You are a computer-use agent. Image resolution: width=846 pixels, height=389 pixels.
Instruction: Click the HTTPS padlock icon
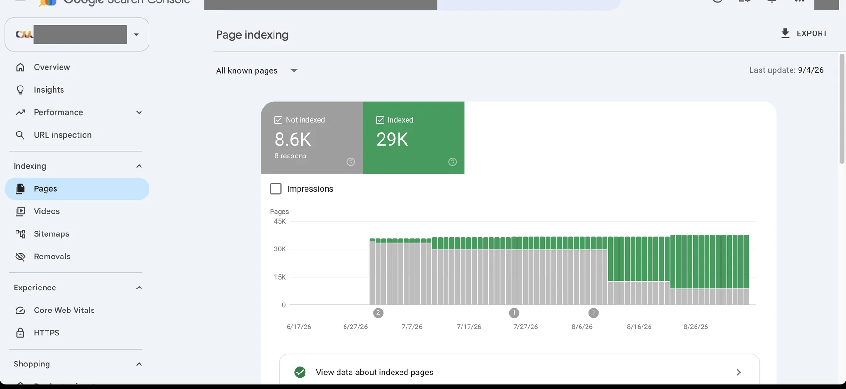[20, 333]
